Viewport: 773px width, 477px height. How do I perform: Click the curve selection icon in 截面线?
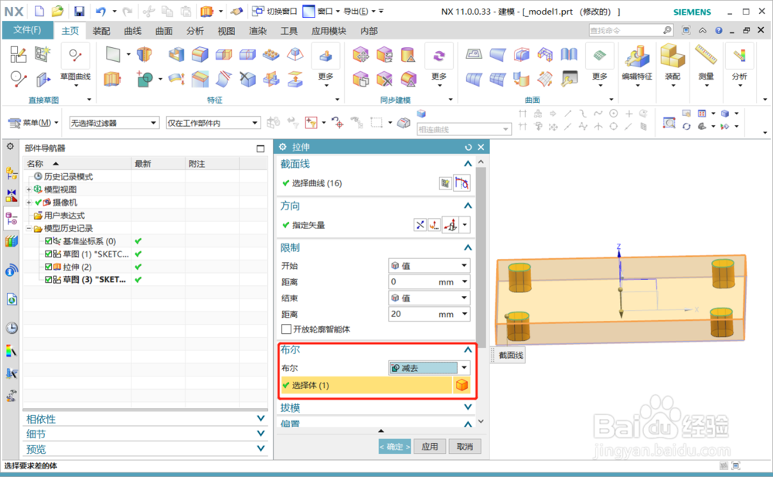[462, 183]
